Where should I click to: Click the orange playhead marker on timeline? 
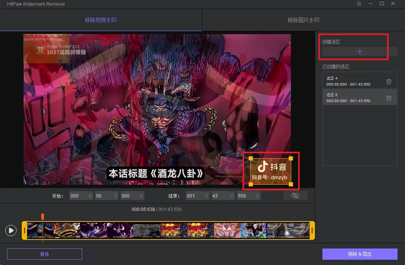click(42, 217)
